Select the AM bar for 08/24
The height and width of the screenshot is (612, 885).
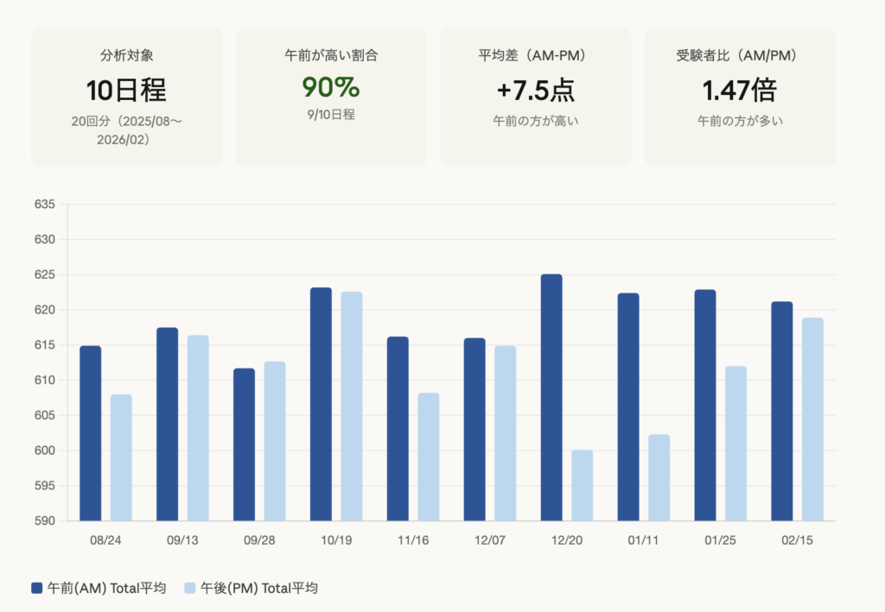pyautogui.click(x=91, y=433)
